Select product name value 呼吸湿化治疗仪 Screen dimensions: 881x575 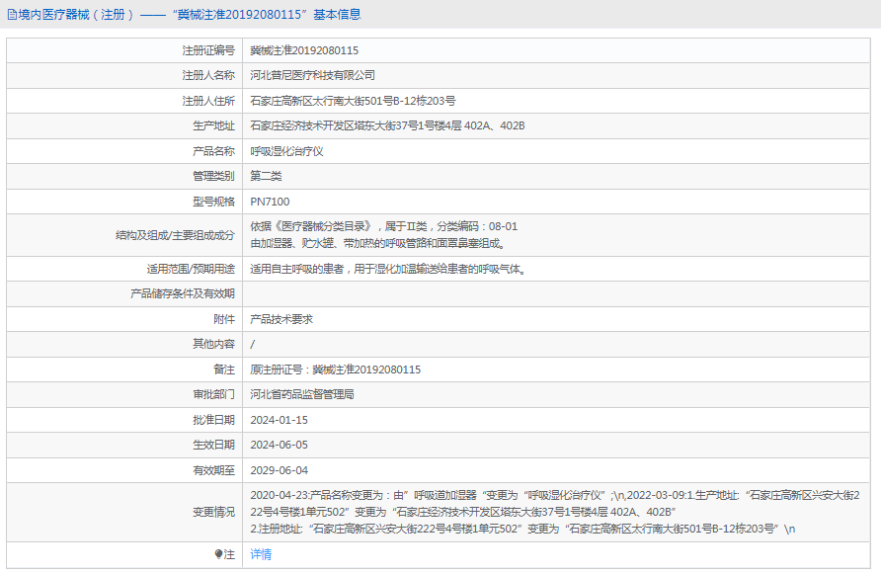point(286,151)
